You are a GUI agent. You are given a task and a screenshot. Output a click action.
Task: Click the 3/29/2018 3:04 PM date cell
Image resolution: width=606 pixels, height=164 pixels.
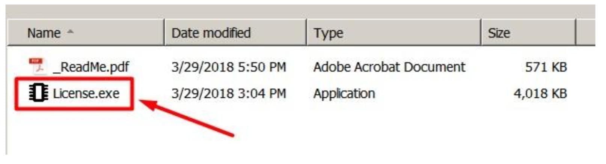(x=229, y=93)
